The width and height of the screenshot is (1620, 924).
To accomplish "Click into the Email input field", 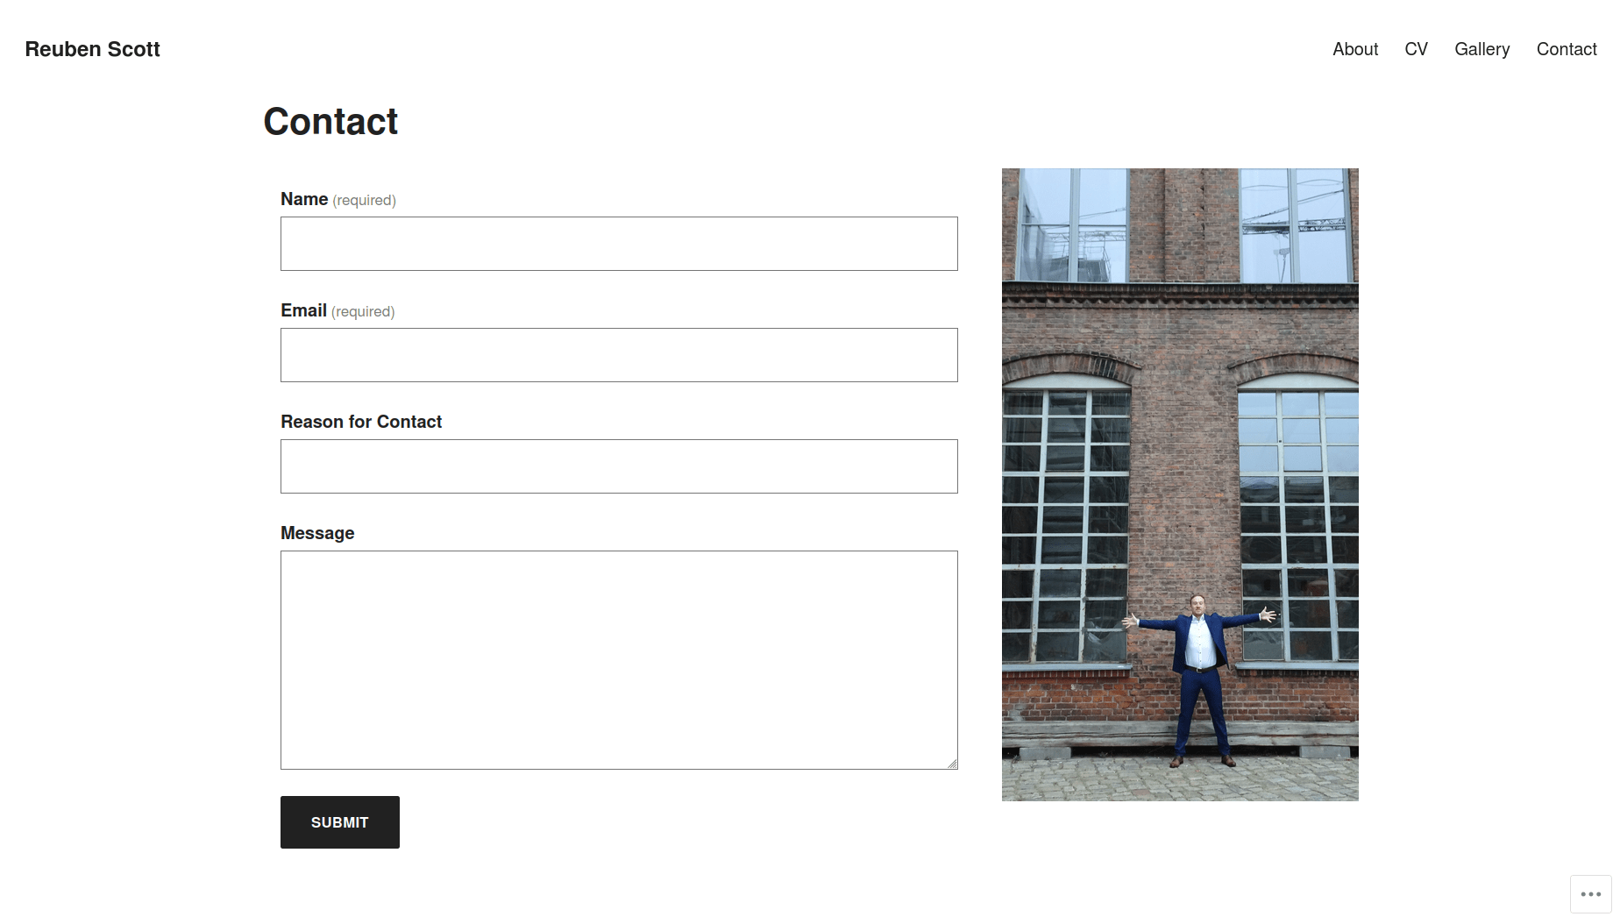I will 619,355.
